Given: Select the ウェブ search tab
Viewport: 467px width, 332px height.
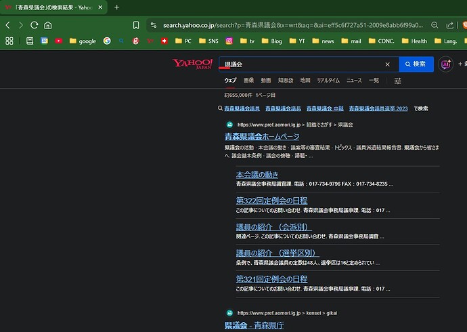Looking at the screenshot, I should pyautogui.click(x=230, y=80).
